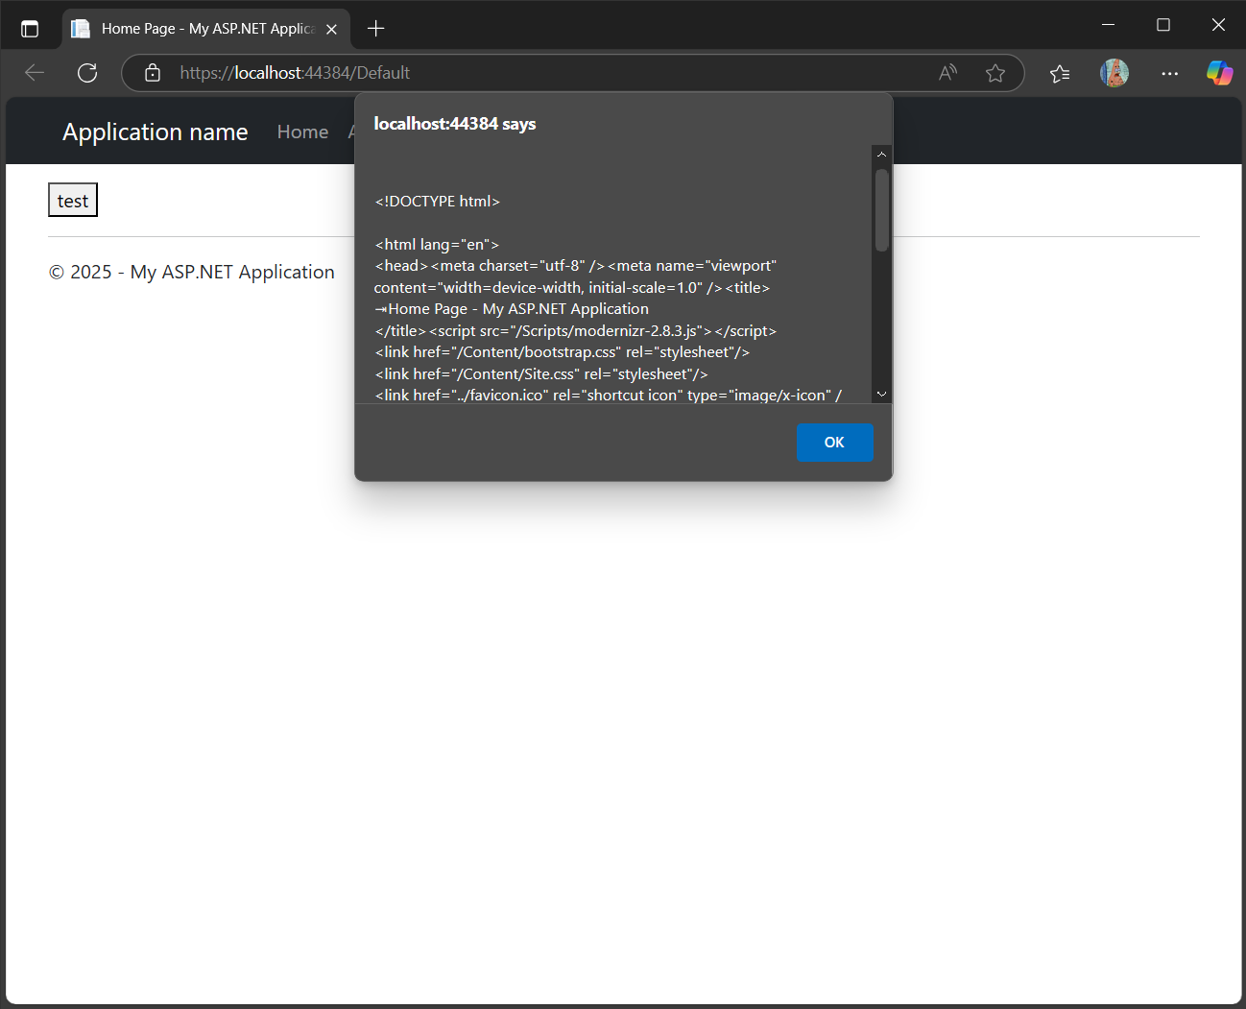This screenshot has width=1246, height=1009.
Task: Click the dialog scrollbar down arrow
Action: coord(881,395)
